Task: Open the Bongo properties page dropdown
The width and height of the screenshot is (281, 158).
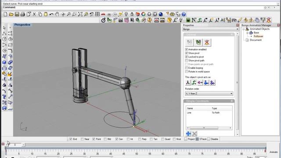Action: point(211,29)
